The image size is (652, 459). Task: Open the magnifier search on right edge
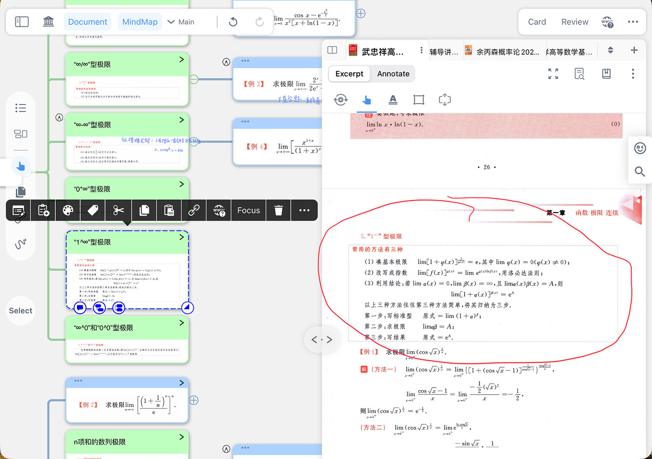(640, 171)
